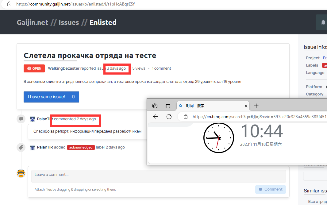This screenshot has height=205, width=327.
Task: Click the notification bell icon
Action: [323, 22]
